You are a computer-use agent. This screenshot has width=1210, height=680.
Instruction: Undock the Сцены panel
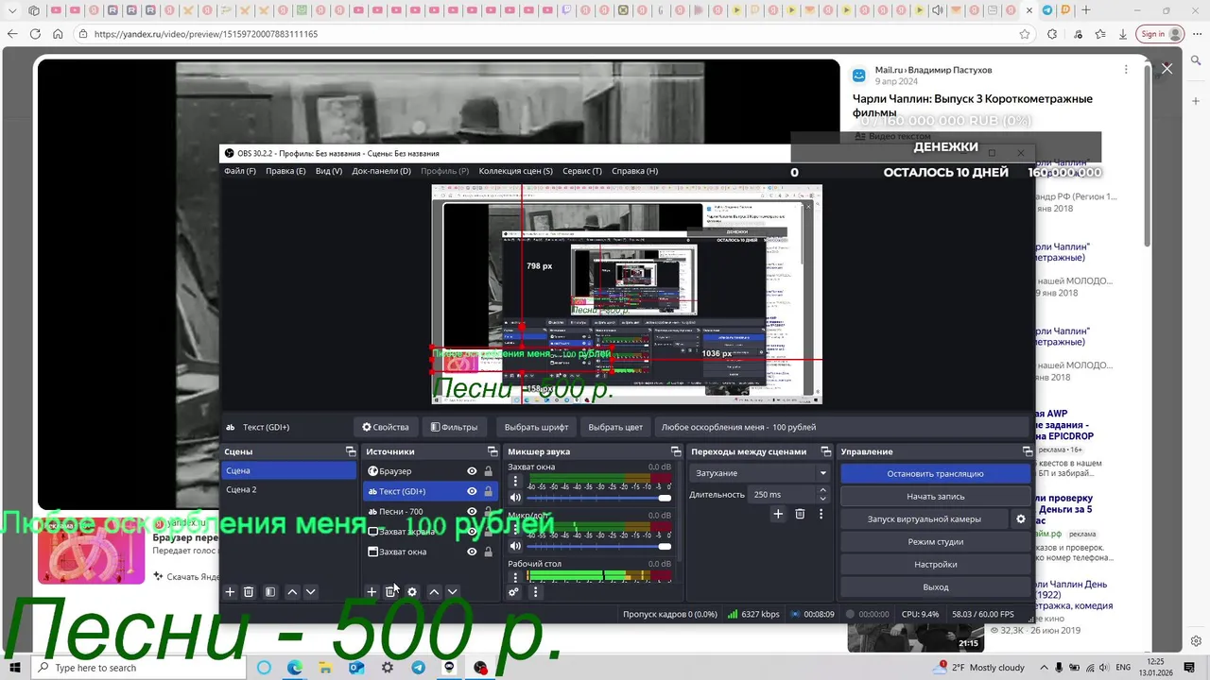coord(351,451)
